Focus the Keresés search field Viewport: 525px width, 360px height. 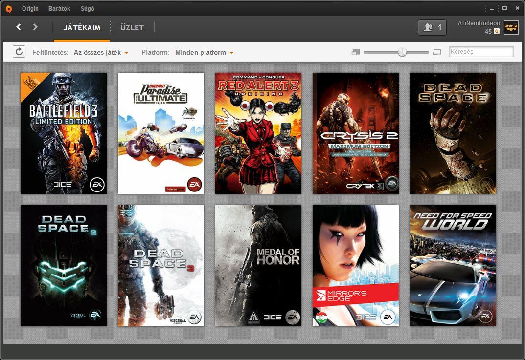pyautogui.click(x=481, y=52)
